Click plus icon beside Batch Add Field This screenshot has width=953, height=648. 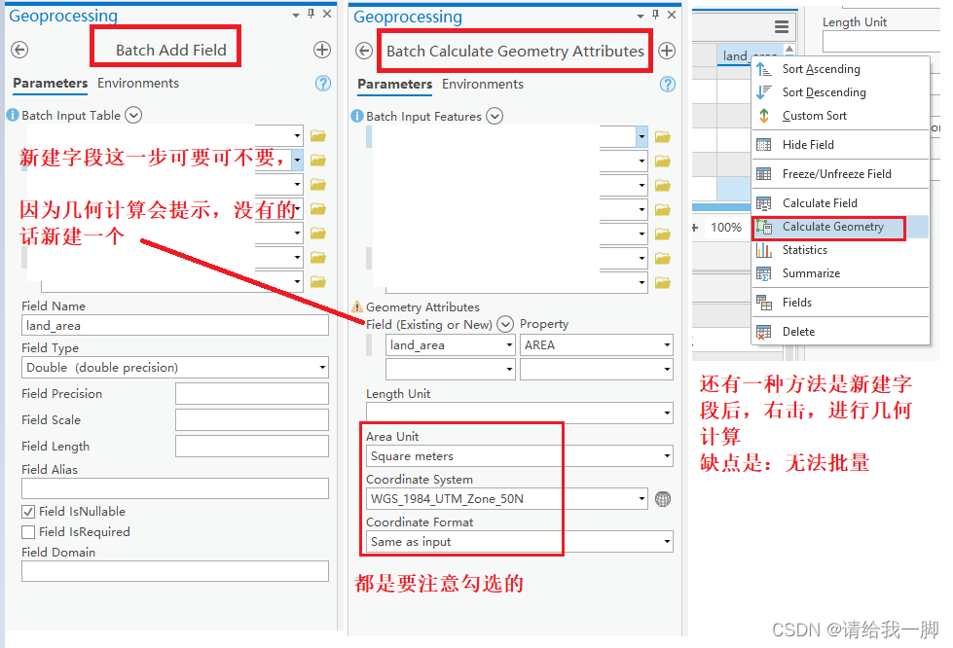pyautogui.click(x=322, y=50)
